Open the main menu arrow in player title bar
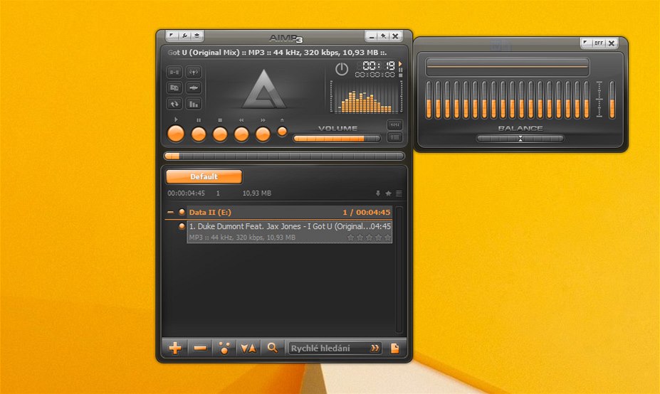This screenshot has width=660, height=394. [x=172, y=36]
